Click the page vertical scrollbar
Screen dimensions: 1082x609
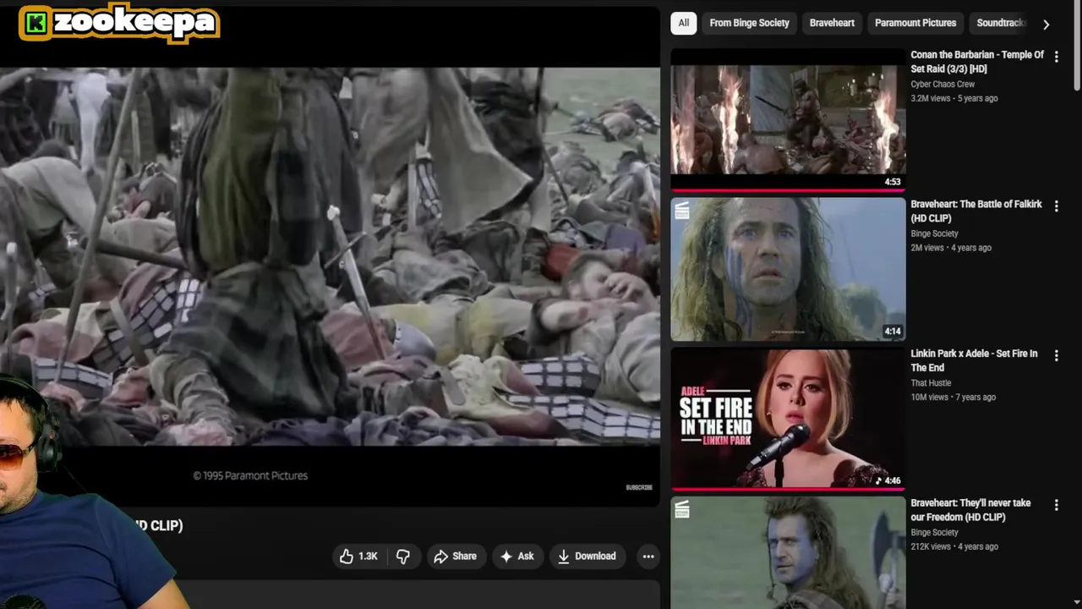click(x=1078, y=47)
